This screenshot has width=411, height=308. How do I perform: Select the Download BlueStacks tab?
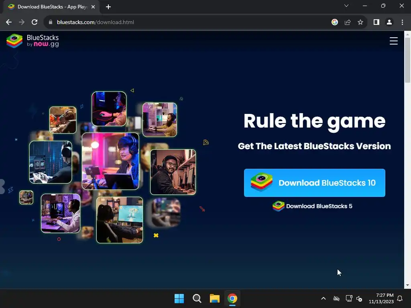tap(51, 7)
